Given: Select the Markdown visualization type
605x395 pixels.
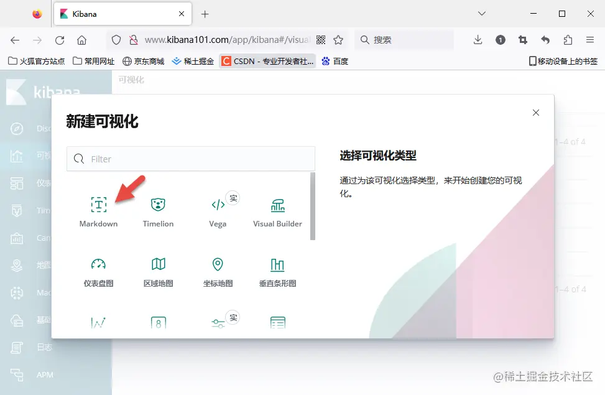Looking at the screenshot, I should (x=98, y=212).
